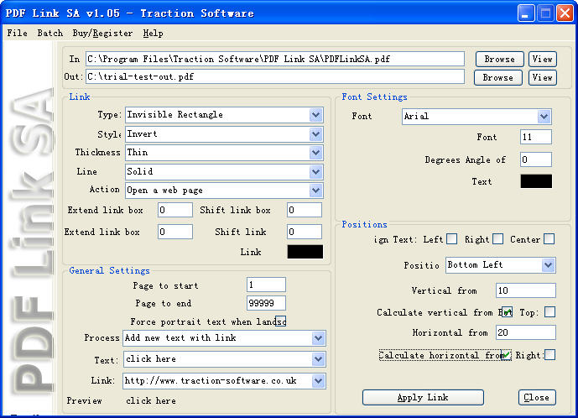The width and height of the screenshot is (578, 418).
Task: Expand the Position dropdown showing Bottom Left
Action: (x=548, y=265)
